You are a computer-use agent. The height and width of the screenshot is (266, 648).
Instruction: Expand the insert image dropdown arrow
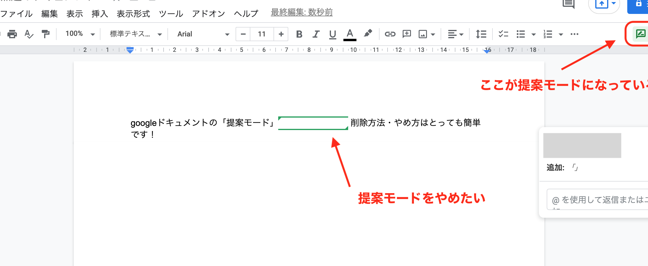pos(433,35)
